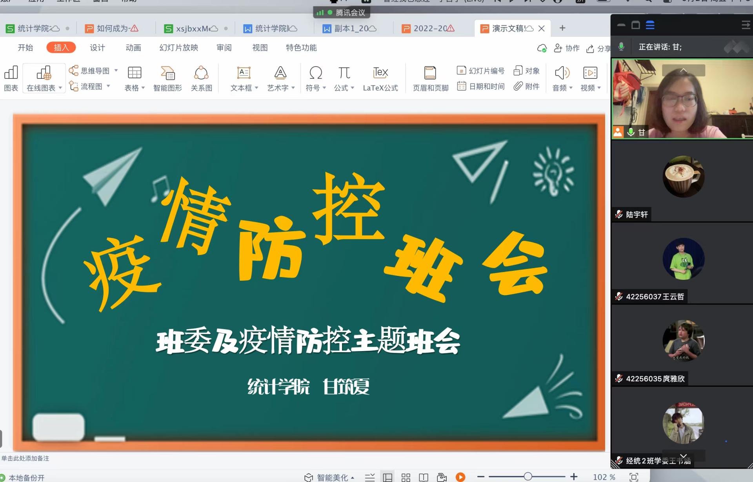Expand the 文本框 text box dropdown
The width and height of the screenshot is (753, 482).
click(x=256, y=88)
